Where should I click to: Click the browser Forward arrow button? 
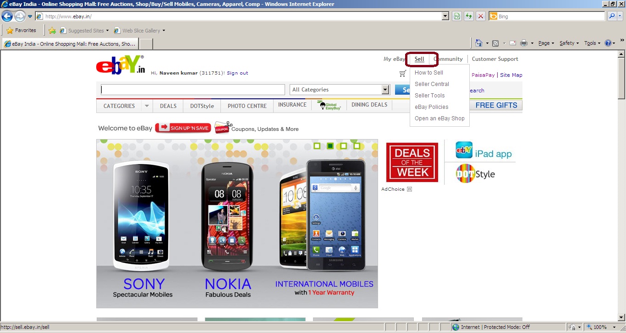[x=20, y=16]
